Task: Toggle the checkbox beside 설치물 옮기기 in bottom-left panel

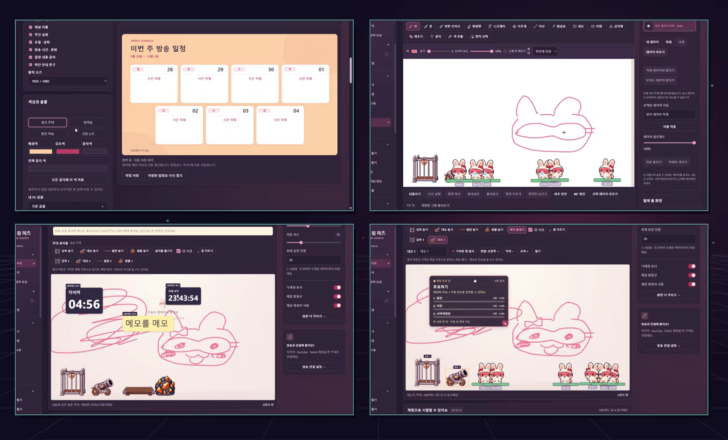Action: 179,251
